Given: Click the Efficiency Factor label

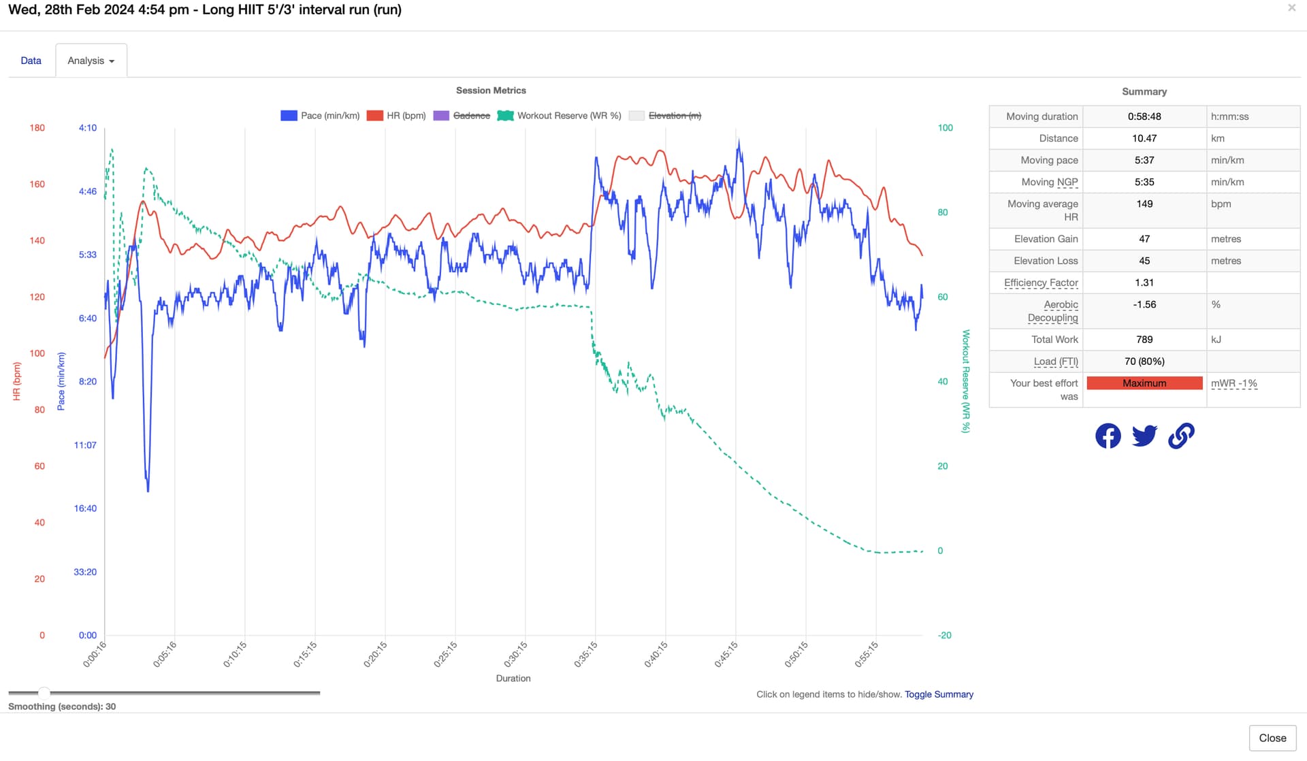Looking at the screenshot, I should point(1041,282).
